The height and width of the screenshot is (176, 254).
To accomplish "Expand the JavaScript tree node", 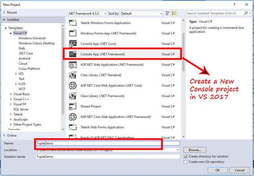I will [x=11, y=119].
